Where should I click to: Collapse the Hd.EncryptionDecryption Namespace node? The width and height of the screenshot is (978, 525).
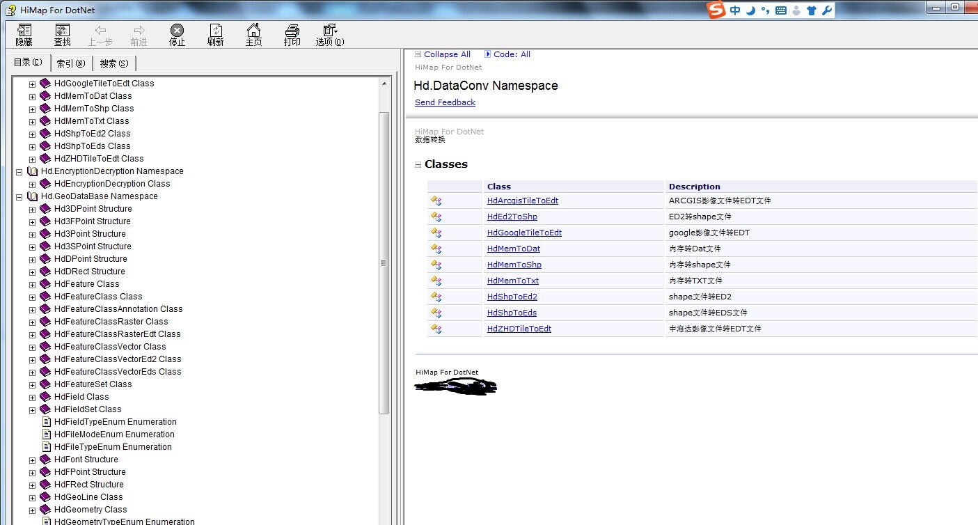click(19, 171)
